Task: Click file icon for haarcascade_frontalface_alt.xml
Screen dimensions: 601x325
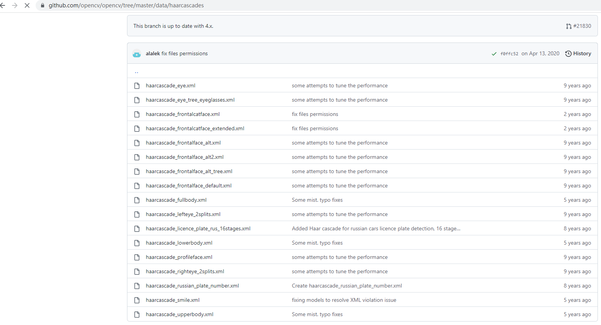Action: click(x=137, y=143)
